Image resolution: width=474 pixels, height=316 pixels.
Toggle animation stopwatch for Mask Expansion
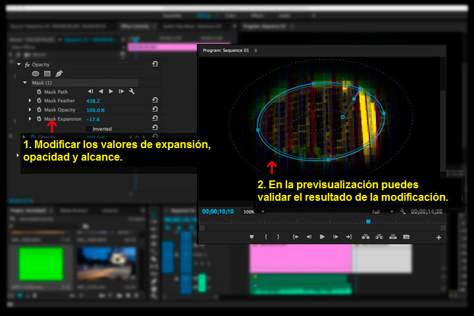tap(39, 119)
